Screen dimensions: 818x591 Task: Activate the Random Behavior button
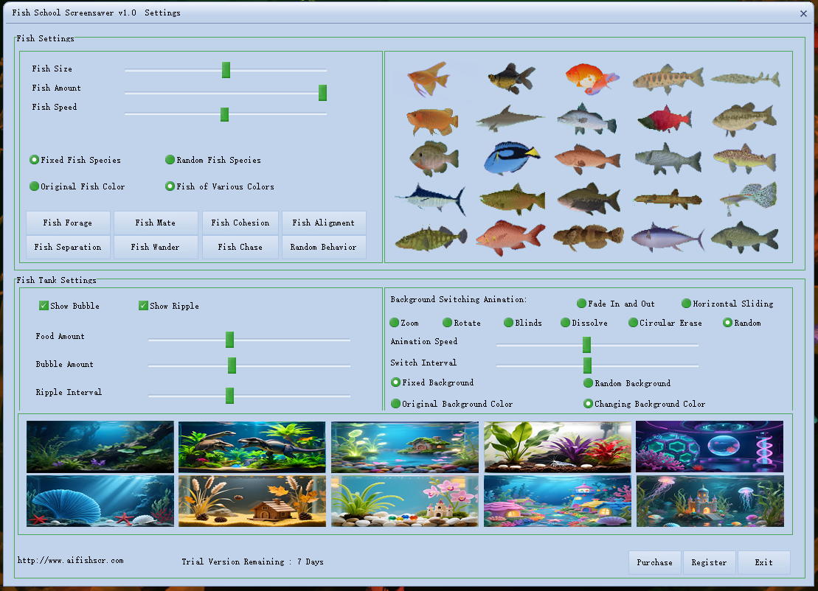(324, 247)
